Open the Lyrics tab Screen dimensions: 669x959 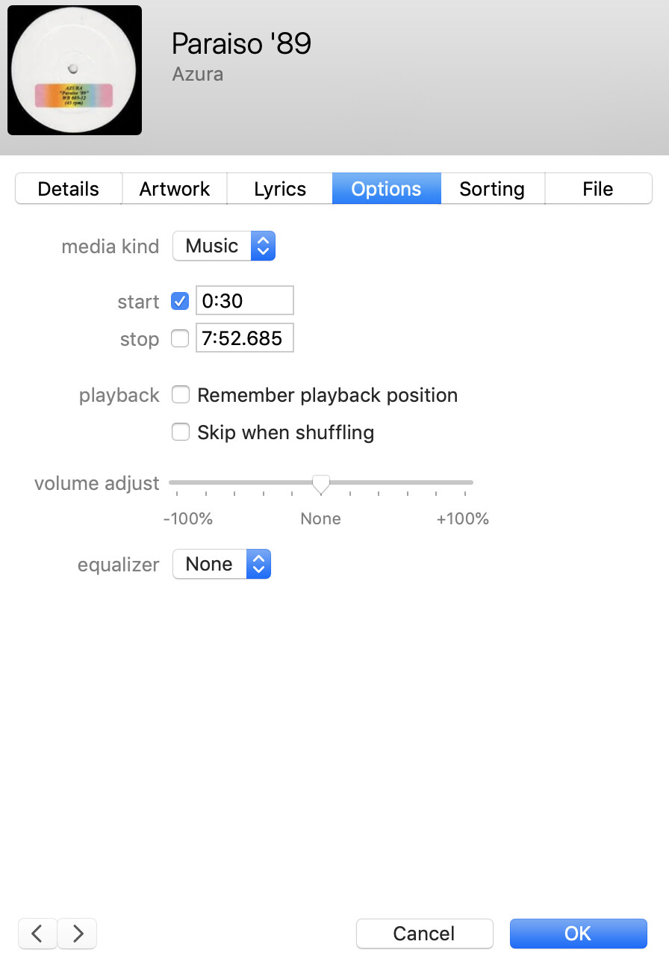[x=280, y=189]
